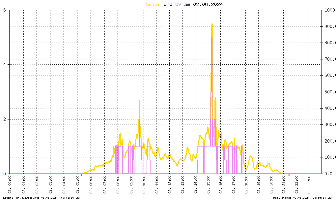Click left axis label 4
Viewport: 336px width, 200px height.
tap(5, 64)
